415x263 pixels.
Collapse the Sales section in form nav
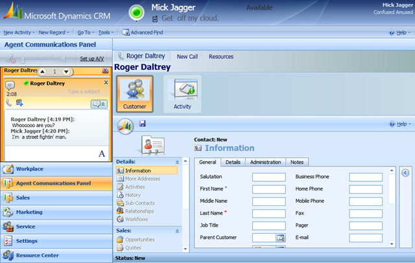pyautogui.click(x=177, y=231)
